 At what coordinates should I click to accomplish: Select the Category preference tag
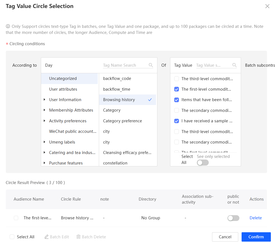[x=122, y=121]
